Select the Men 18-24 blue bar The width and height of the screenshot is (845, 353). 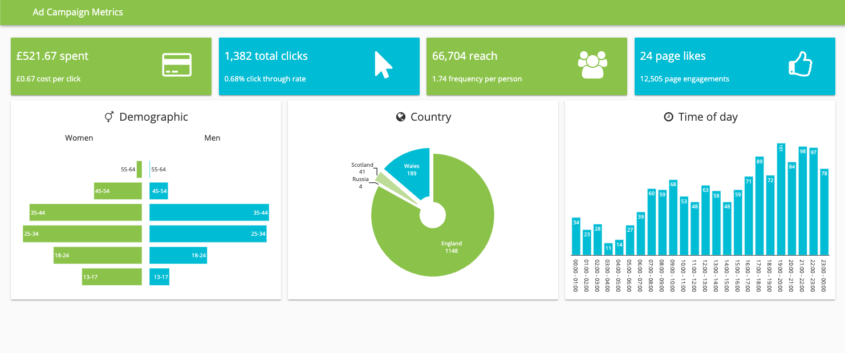click(178, 256)
